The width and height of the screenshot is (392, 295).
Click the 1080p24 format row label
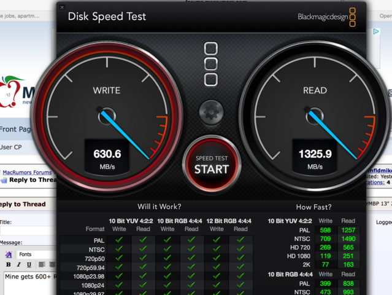click(93, 286)
